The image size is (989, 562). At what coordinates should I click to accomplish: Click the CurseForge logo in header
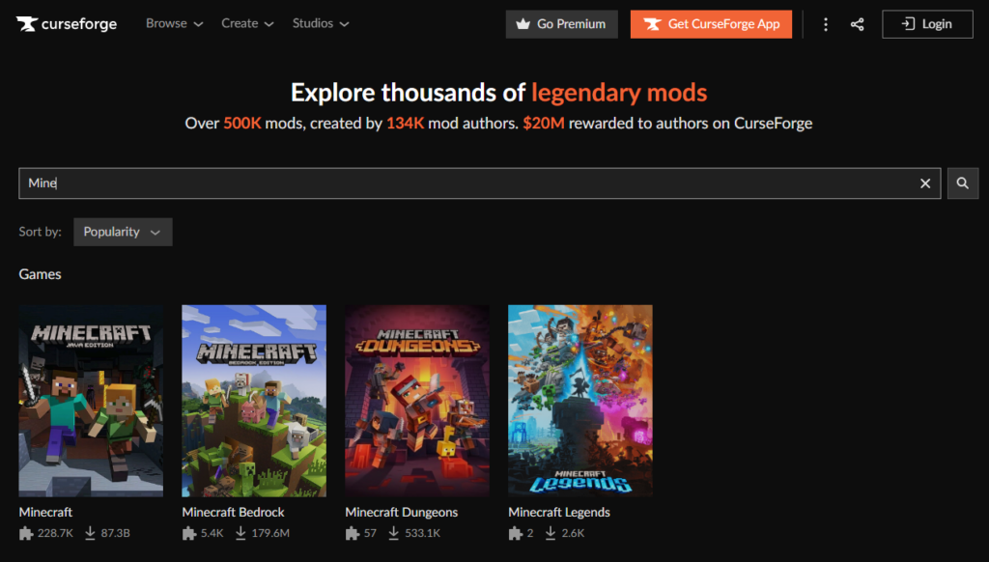66,24
